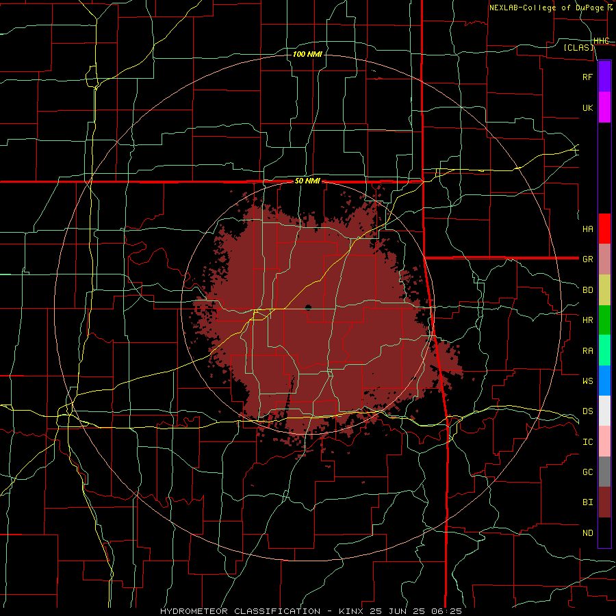Click the HA legend label

pyautogui.click(x=587, y=229)
